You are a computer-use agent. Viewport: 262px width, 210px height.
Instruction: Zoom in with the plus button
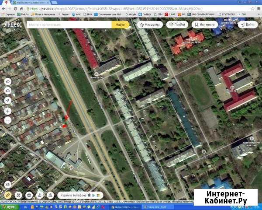tap(8, 111)
